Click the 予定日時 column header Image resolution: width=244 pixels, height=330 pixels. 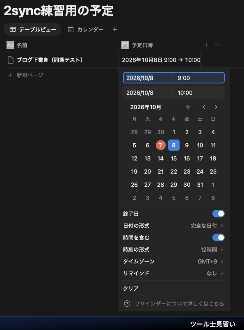tap(159, 45)
